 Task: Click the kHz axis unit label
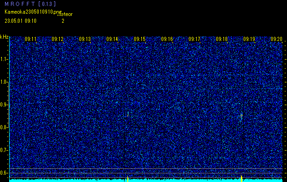pyautogui.click(x=4, y=37)
